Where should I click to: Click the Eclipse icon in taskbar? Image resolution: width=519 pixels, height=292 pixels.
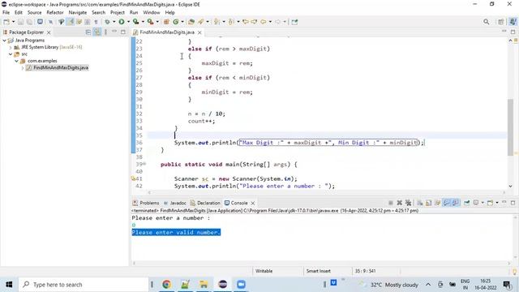click(223, 285)
